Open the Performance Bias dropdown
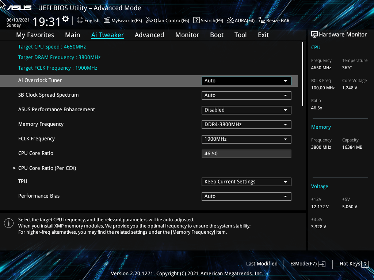This screenshot has width=374, height=280. (247, 197)
